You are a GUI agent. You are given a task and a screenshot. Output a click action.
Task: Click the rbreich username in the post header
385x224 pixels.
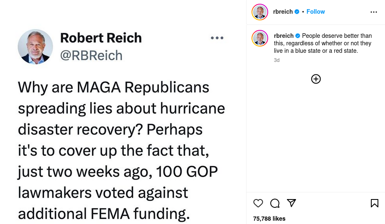(283, 12)
